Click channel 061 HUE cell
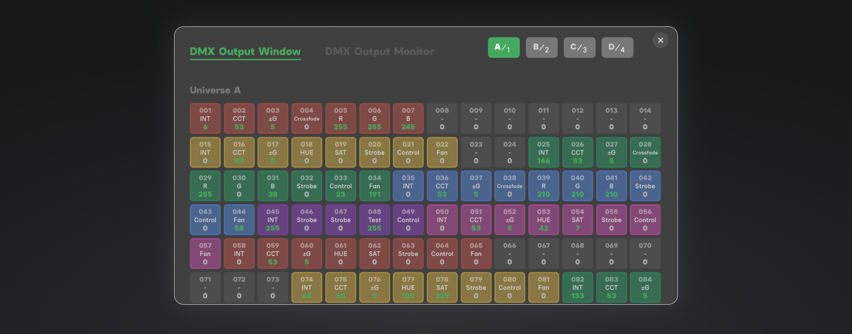The image size is (852, 334). pyautogui.click(x=341, y=253)
